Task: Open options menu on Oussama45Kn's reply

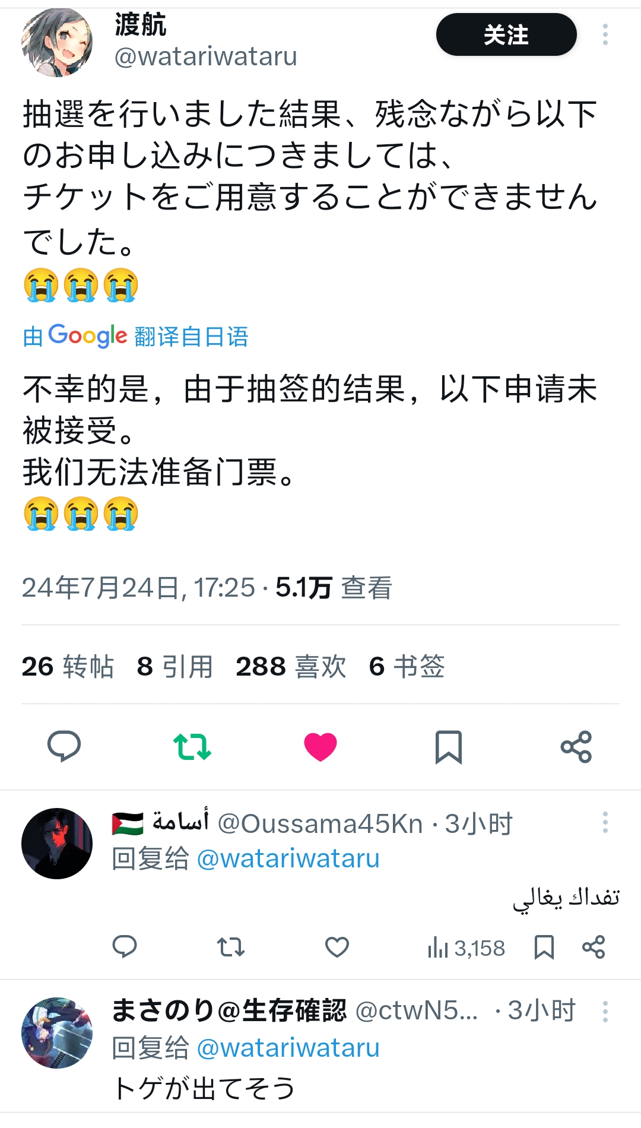Action: pos(605,822)
